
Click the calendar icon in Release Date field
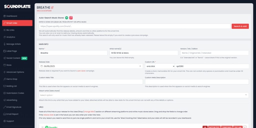tap(41, 66)
